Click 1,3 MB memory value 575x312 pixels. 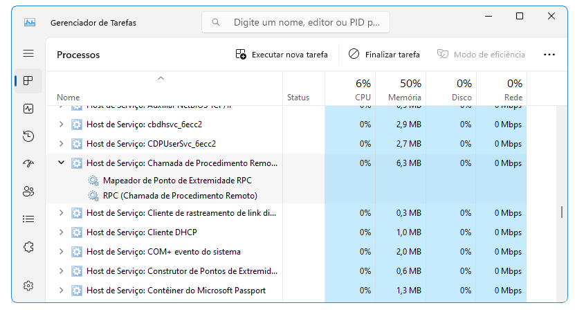(408, 291)
